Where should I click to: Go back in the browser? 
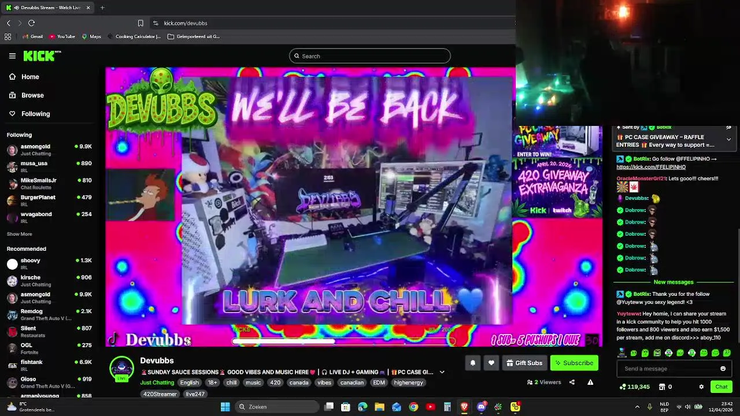pos(8,23)
